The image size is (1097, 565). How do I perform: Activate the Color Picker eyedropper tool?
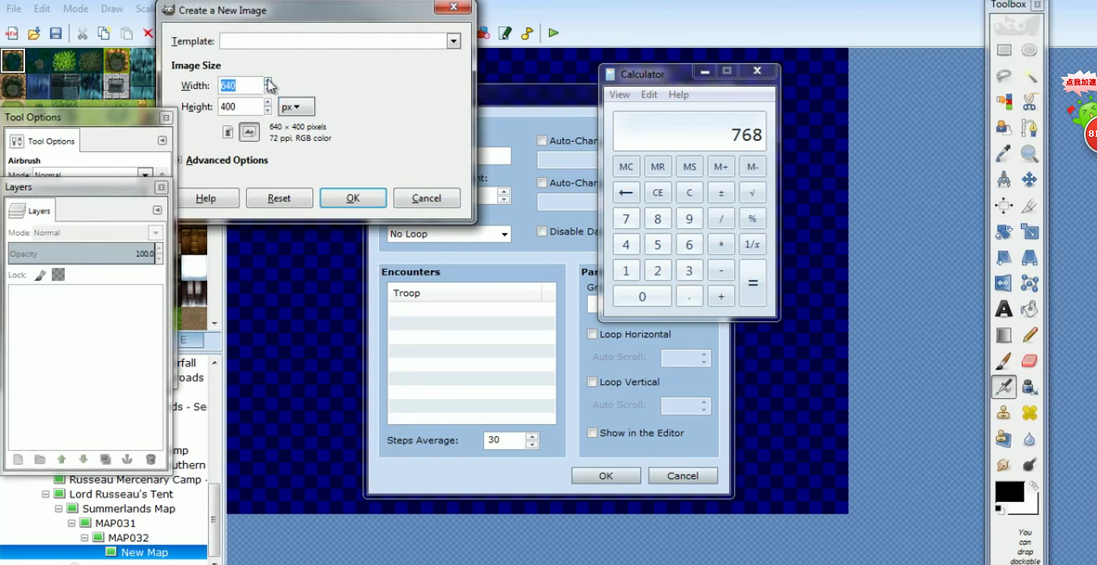click(1004, 153)
